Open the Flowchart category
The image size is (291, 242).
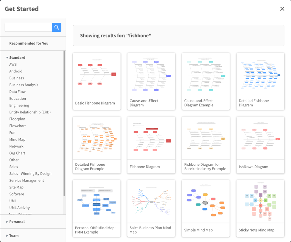click(x=17, y=126)
